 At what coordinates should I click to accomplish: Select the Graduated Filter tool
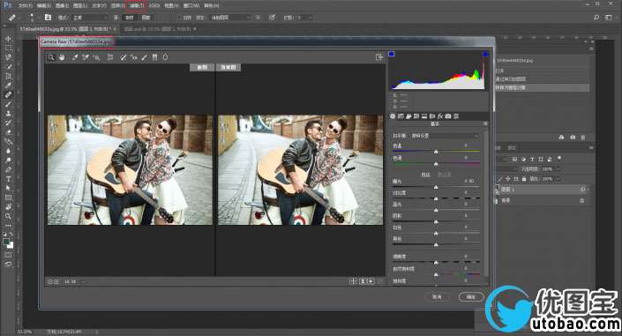point(154,57)
